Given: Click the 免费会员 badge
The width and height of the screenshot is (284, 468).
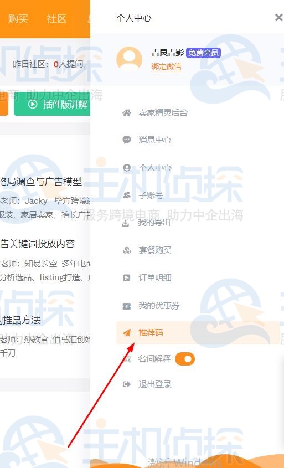Looking at the screenshot, I should (203, 53).
